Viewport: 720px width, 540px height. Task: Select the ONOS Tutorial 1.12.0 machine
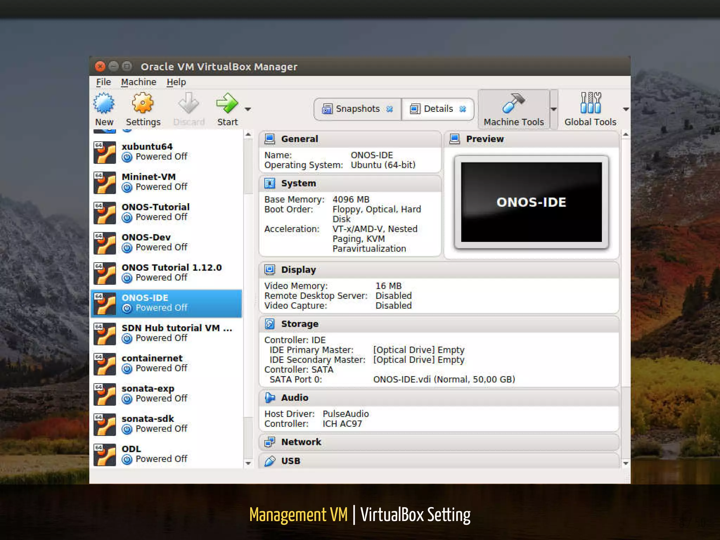pyautogui.click(x=167, y=273)
